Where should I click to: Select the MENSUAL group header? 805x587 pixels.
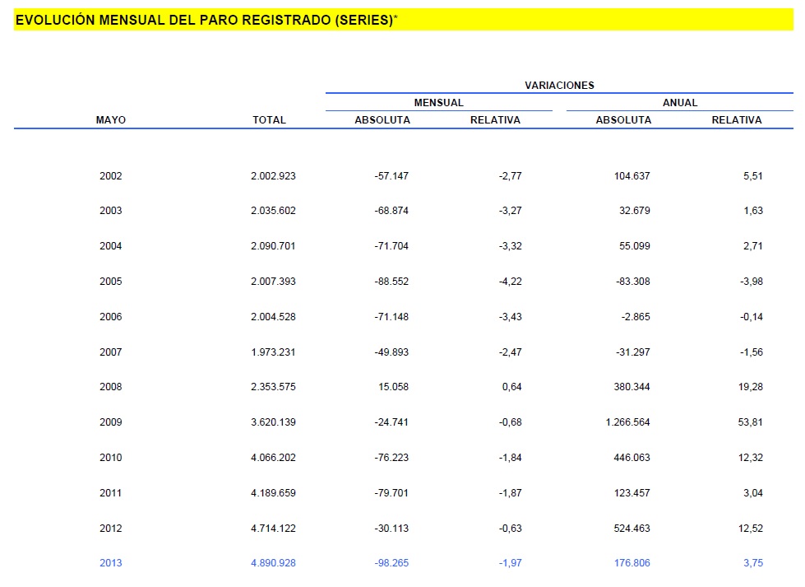[x=438, y=103]
